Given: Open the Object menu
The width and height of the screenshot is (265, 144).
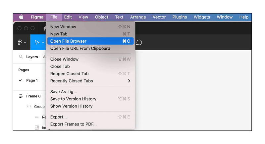Looking at the screenshot, I should (102, 17).
